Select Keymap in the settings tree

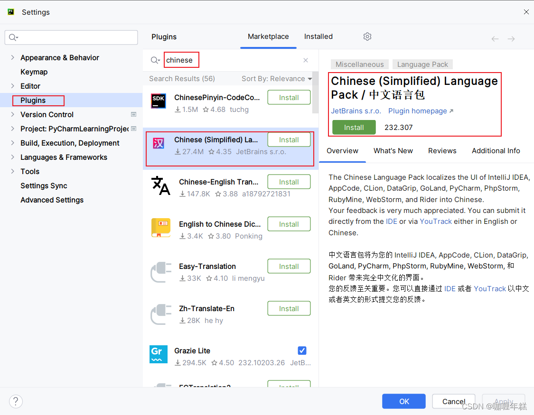coord(34,72)
